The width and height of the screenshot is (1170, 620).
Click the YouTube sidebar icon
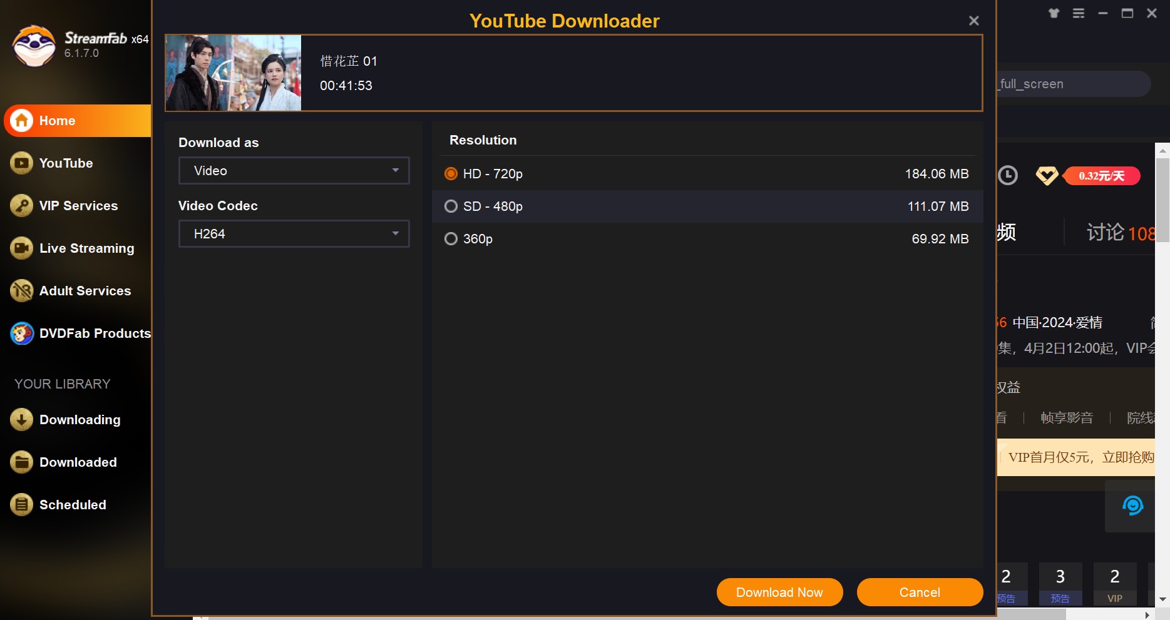[x=22, y=163]
